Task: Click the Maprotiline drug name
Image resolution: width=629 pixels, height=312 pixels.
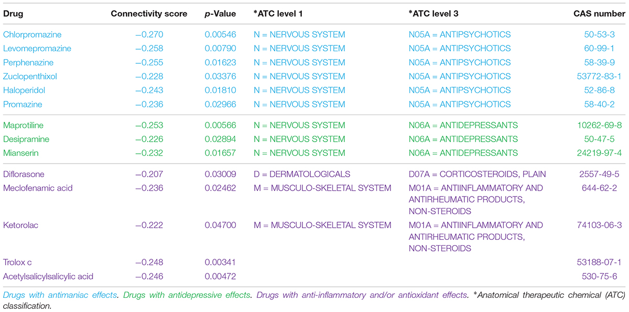Action: coord(24,125)
